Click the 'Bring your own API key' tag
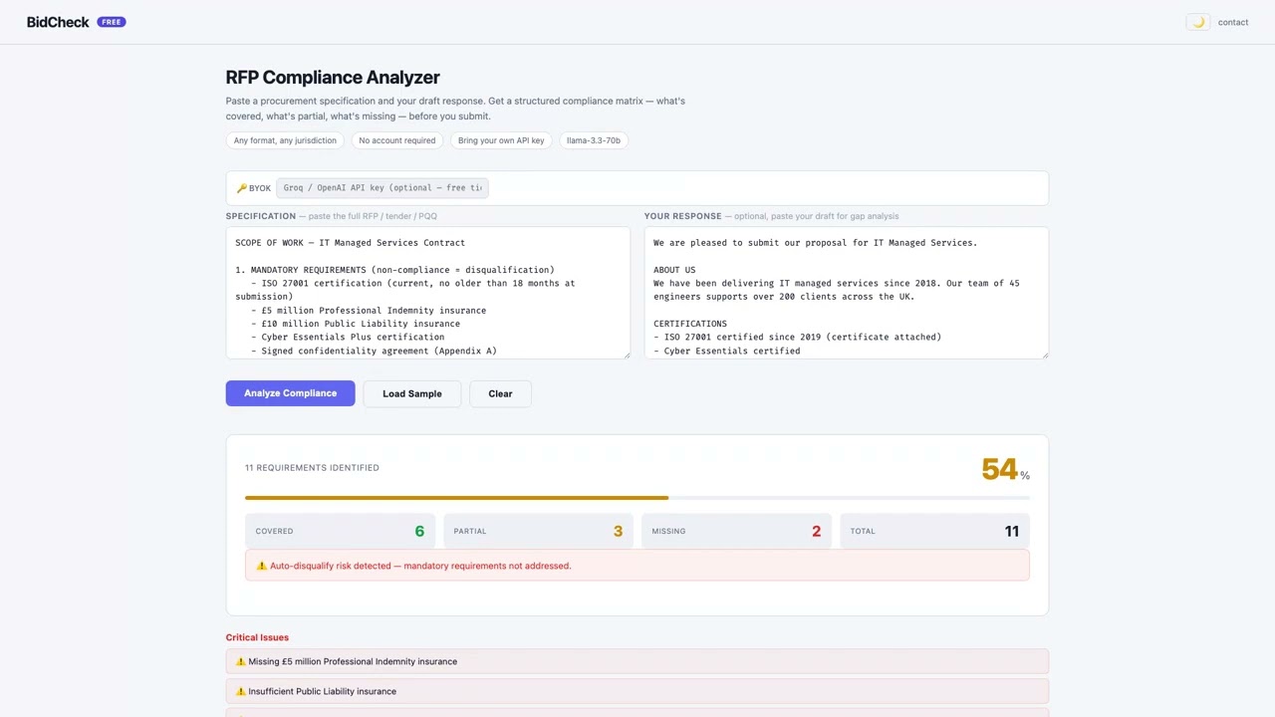Screen dimensions: 1275x717 [x=501, y=140]
